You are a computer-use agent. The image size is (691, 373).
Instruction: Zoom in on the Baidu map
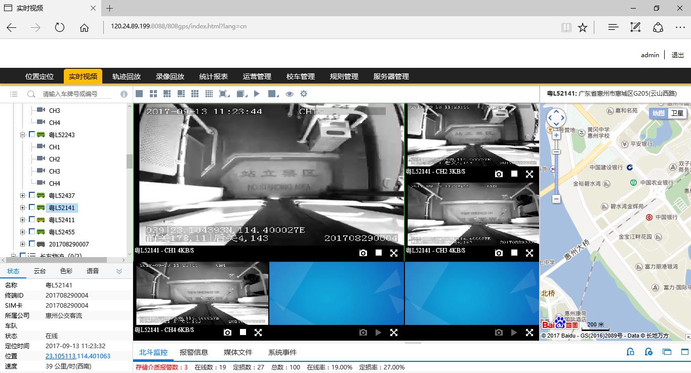pyautogui.click(x=556, y=135)
